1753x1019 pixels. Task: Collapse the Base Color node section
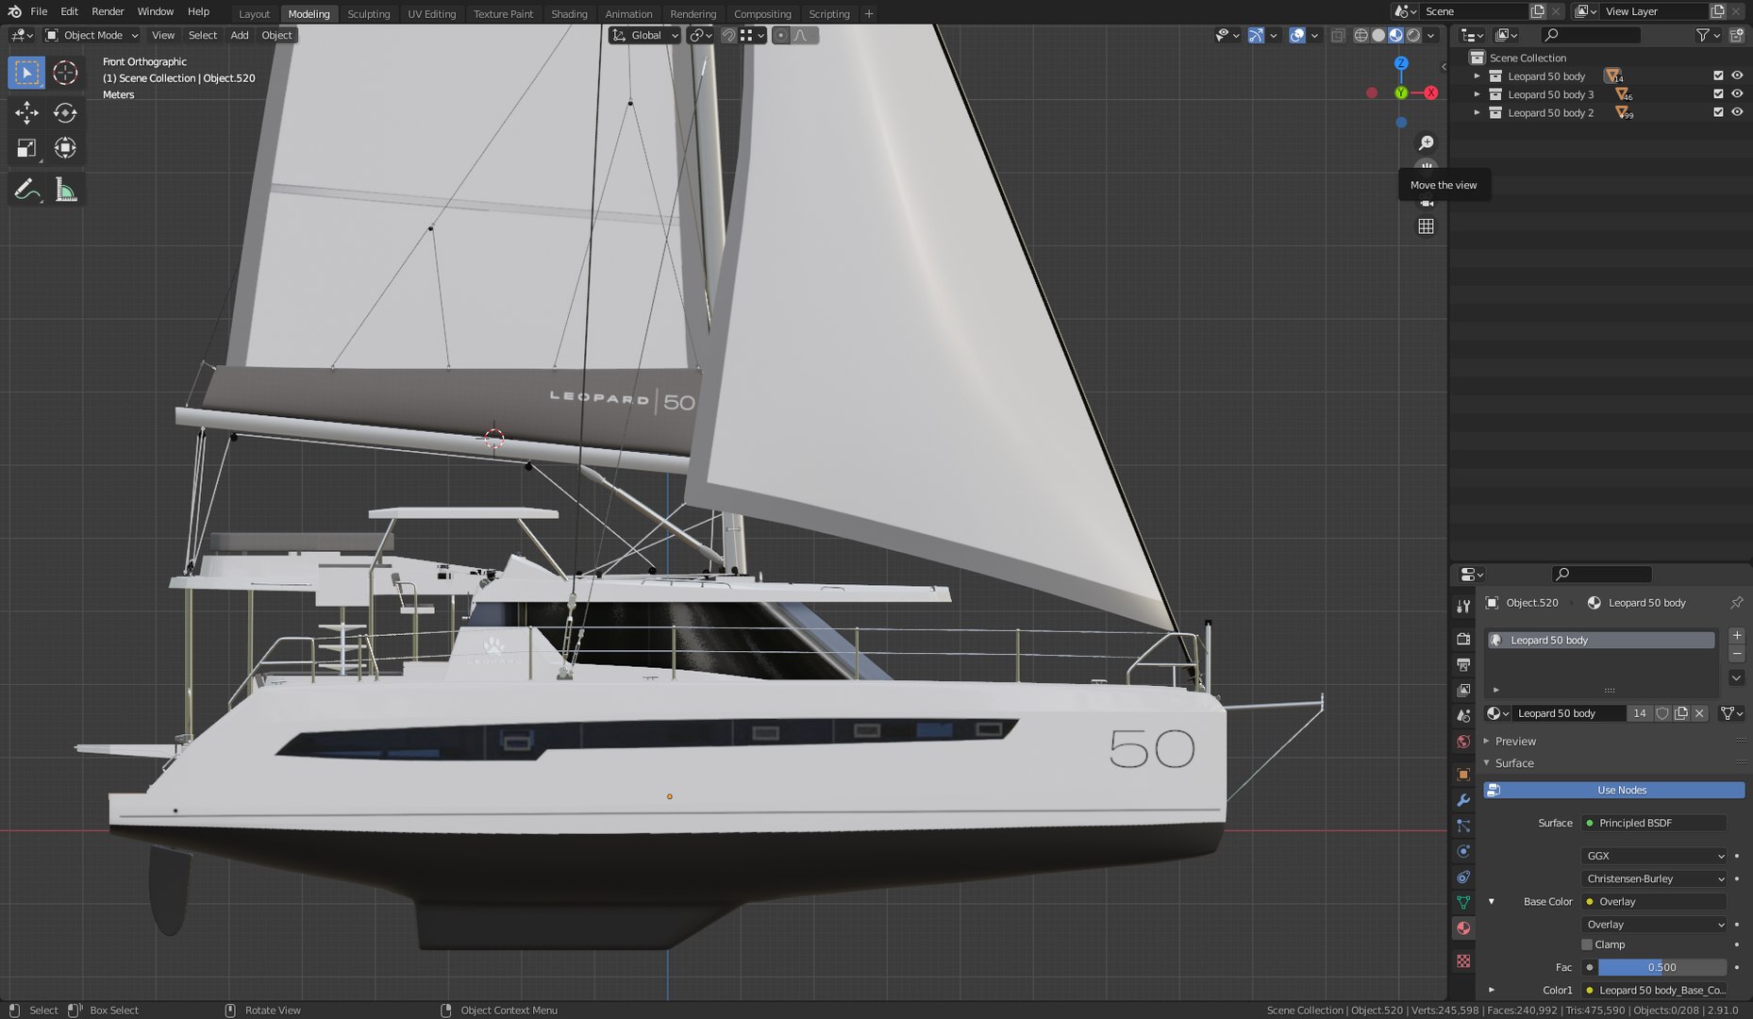click(x=1492, y=901)
